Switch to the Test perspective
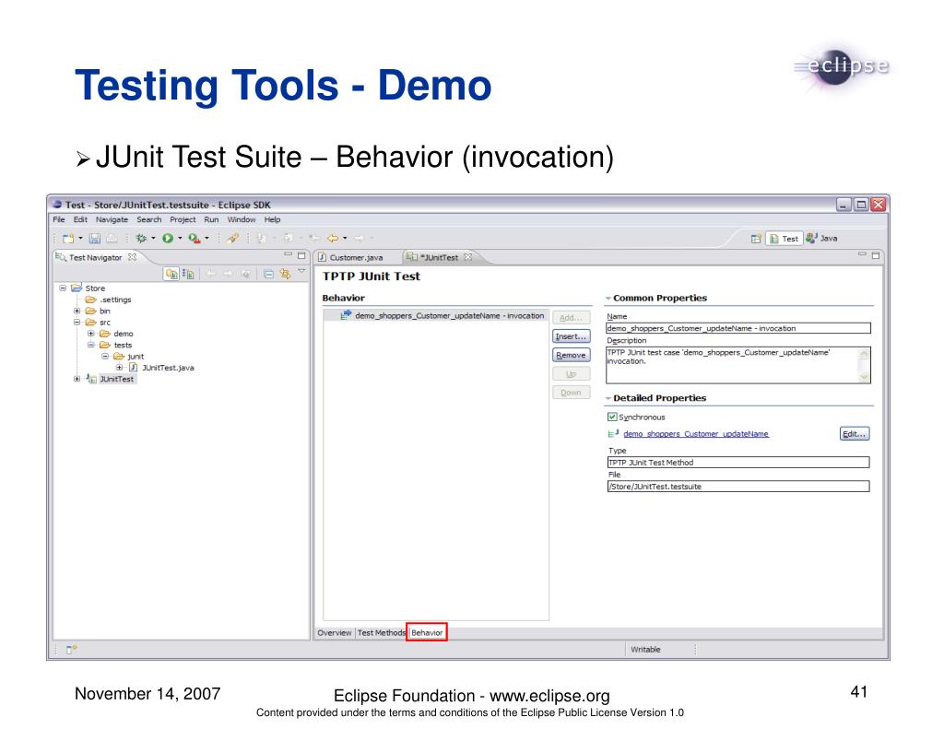Viewport: 944px width, 729px height. pyautogui.click(x=784, y=239)
